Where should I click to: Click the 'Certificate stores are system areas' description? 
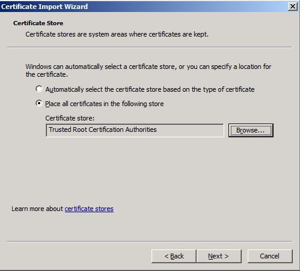117,34
